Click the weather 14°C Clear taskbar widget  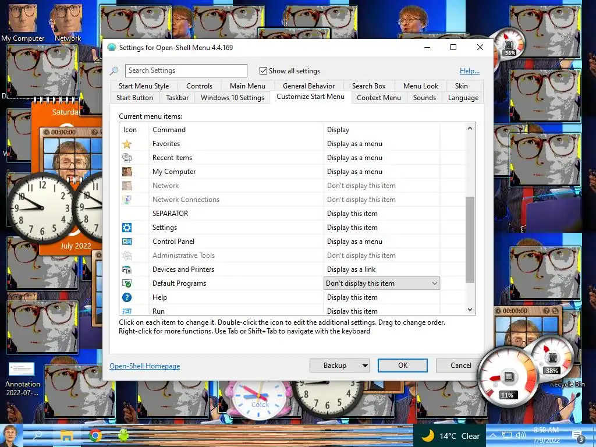tap(450, 436)
